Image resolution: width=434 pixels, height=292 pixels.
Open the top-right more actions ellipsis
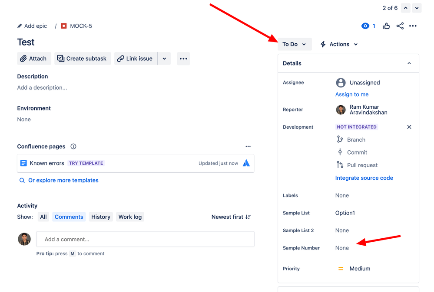(x=413, y=26)
